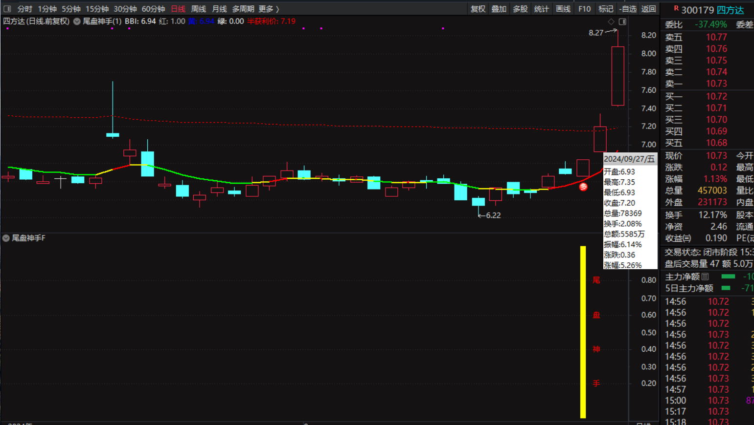Click the red 多 signal marker
This screenshot has width=754, height=425.
(583, 187)
